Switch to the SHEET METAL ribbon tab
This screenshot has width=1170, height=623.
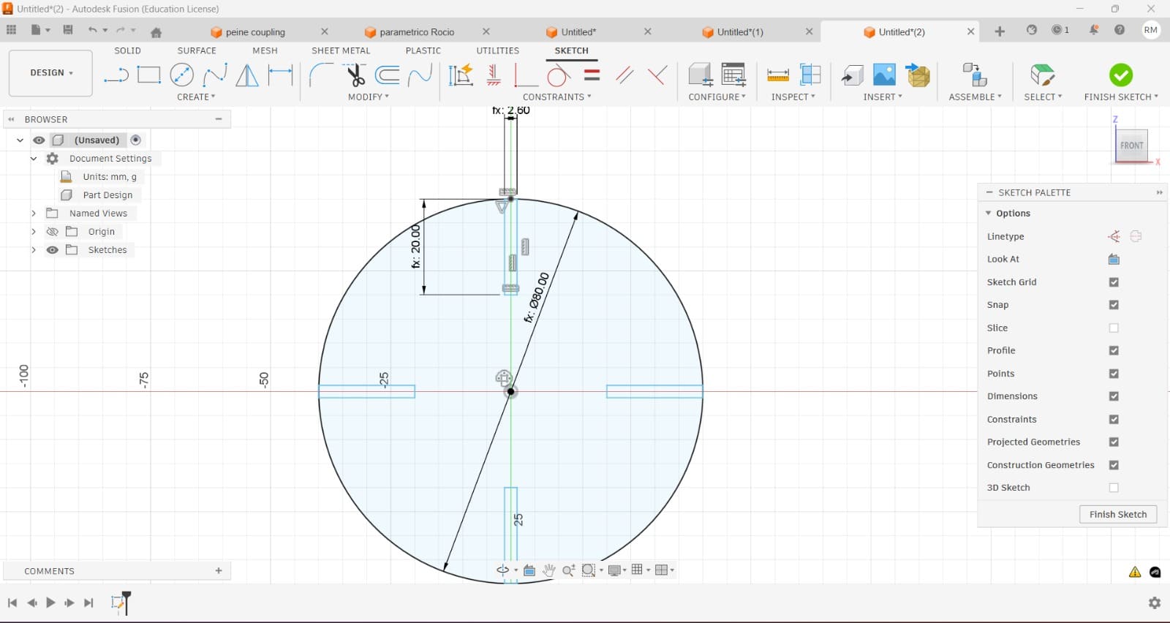(x=341, y=50)
